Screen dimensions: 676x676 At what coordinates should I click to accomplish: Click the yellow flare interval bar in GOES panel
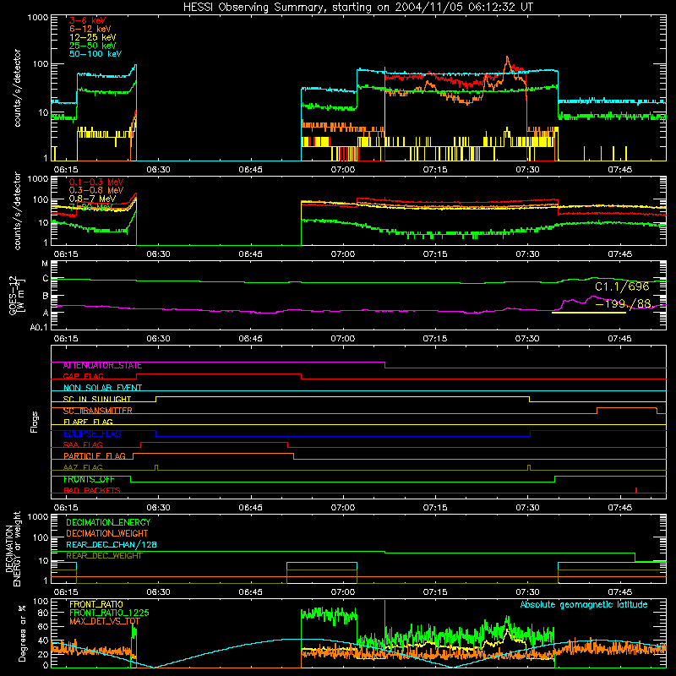tap(588, 313)
